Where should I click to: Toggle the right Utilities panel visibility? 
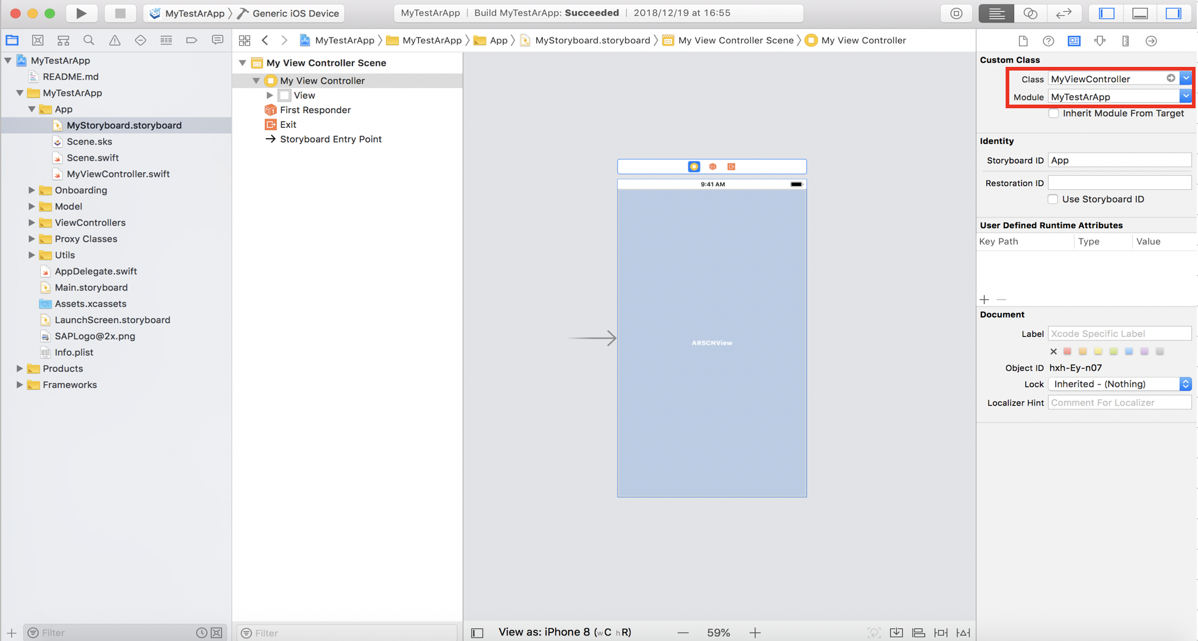(x=1173, y=13)
